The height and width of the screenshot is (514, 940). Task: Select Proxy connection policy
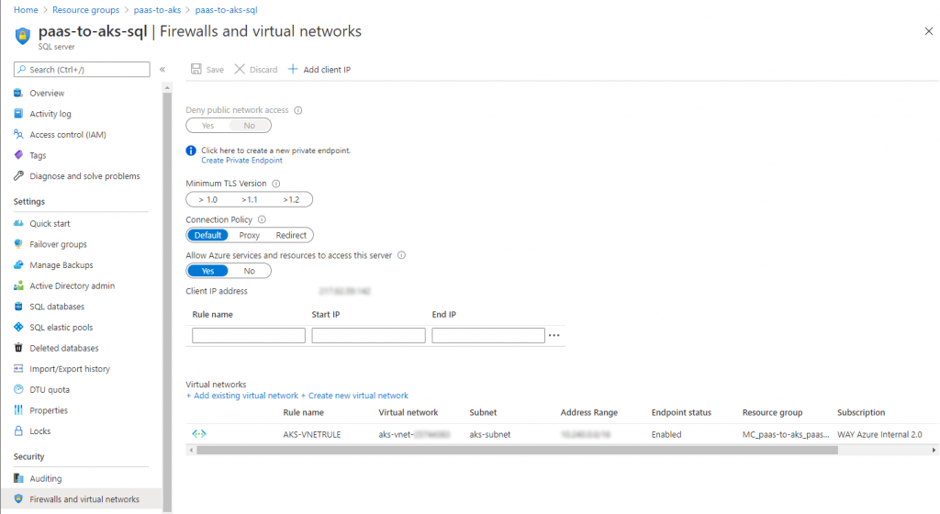[x=250, y=236]
